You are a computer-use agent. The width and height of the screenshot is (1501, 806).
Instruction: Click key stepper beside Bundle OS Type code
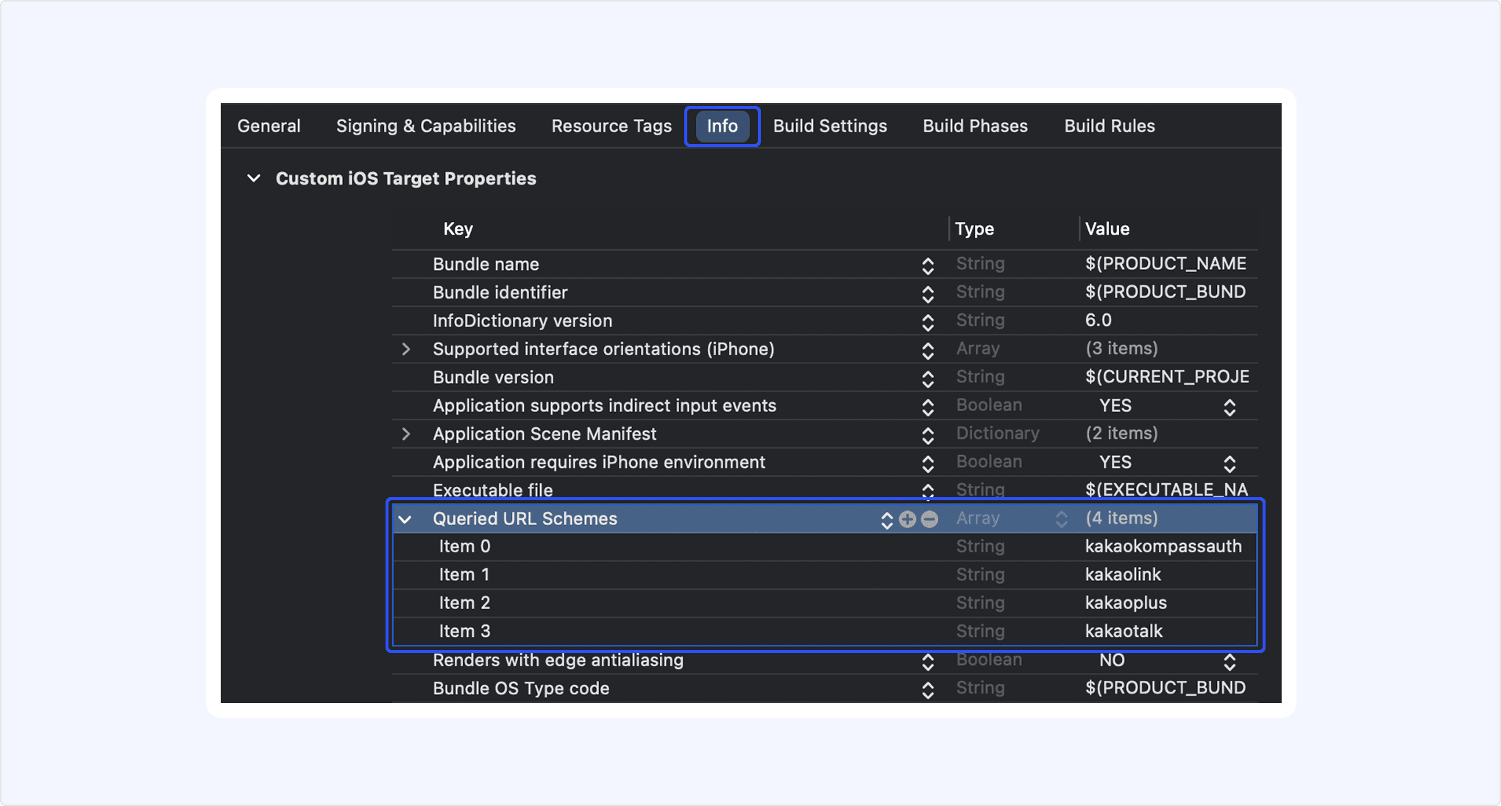[928, 690]
